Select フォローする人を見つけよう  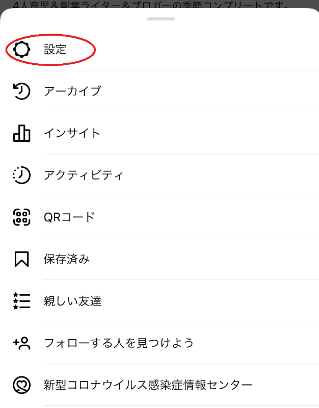point(119,343)
